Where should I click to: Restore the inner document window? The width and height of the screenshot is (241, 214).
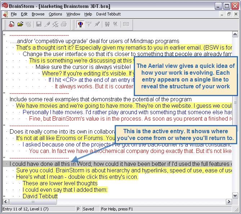[229, 14]
